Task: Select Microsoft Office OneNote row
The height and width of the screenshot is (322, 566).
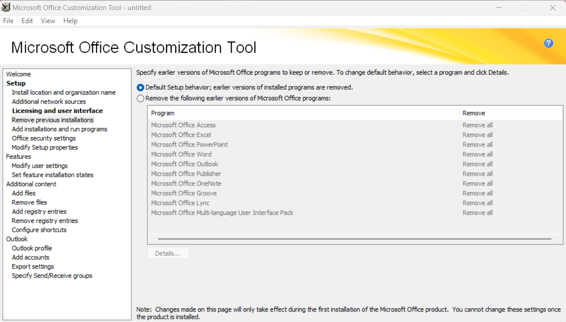Action: pyautogui.click(x=355, y=183)
